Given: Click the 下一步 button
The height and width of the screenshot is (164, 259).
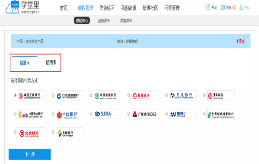Looking at the screenshot, I should [30, 154].
